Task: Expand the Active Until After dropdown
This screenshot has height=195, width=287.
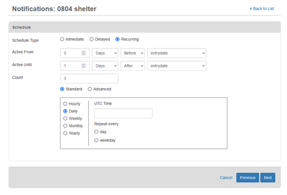Action: (x=132, y=66)
